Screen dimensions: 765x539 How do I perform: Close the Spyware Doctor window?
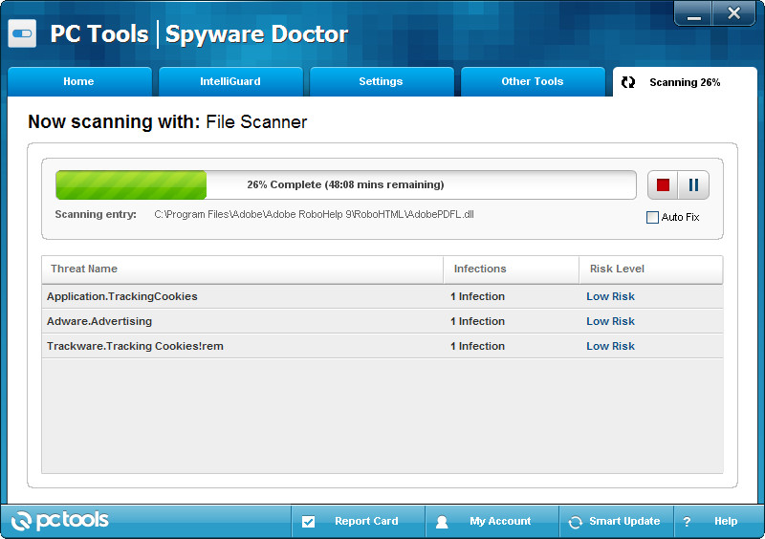pyautogui.click(x=733, y=13)
